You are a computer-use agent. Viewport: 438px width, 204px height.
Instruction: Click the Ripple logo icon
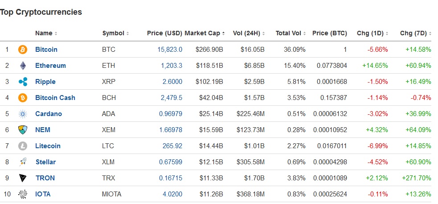pos(23,82)
